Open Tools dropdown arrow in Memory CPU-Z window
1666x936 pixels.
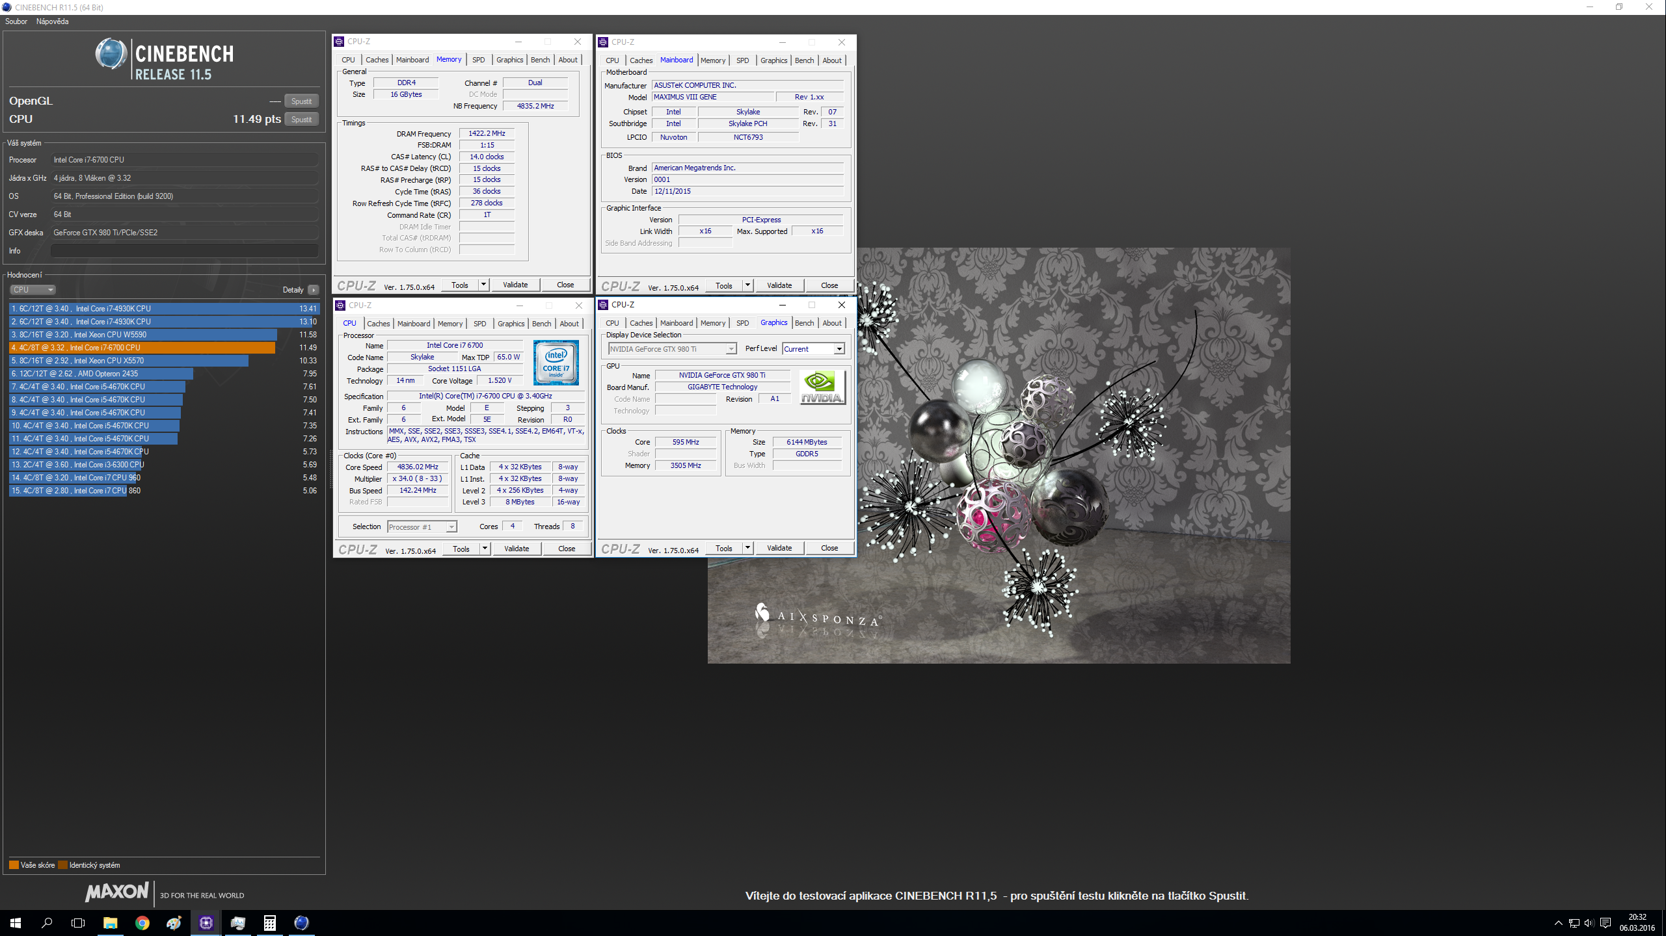coord(483,285)
